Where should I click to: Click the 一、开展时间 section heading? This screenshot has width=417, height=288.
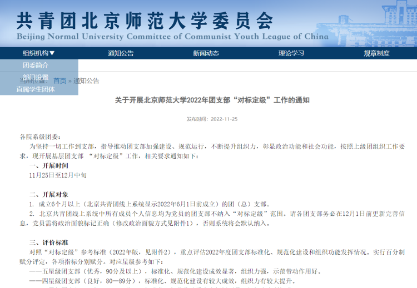[x=49, y=166]
